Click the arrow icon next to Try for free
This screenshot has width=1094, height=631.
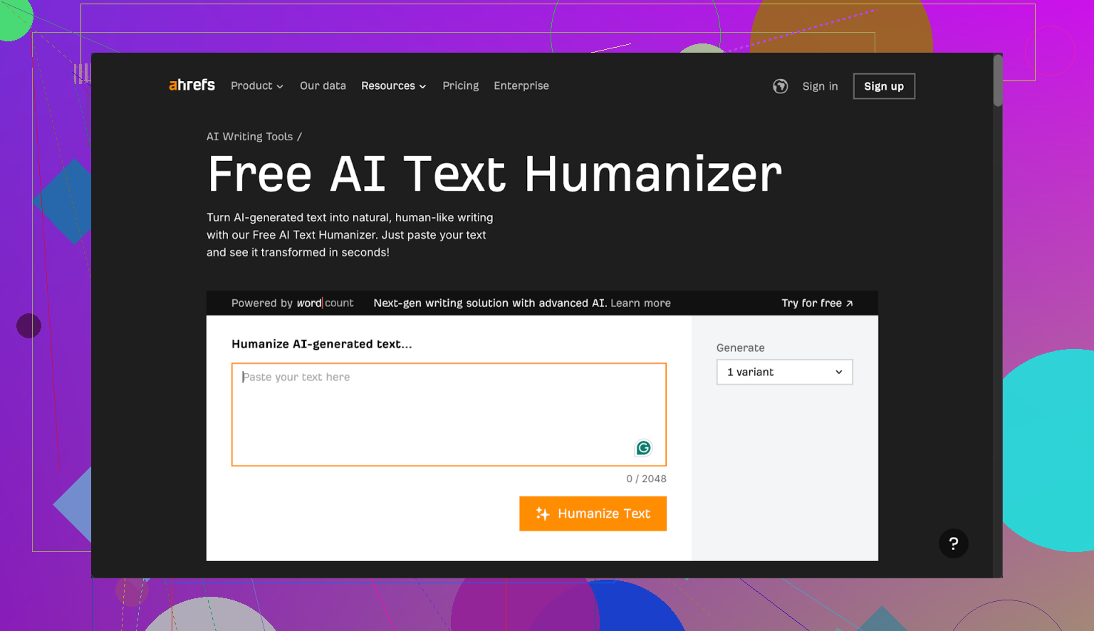[x=850, y=303]
